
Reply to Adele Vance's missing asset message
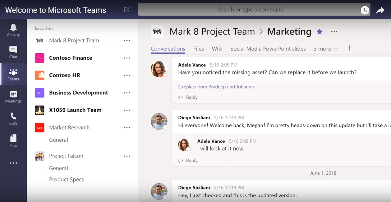(x=188, y=97)
